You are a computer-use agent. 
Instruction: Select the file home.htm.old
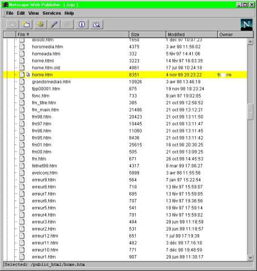point(46,67)
